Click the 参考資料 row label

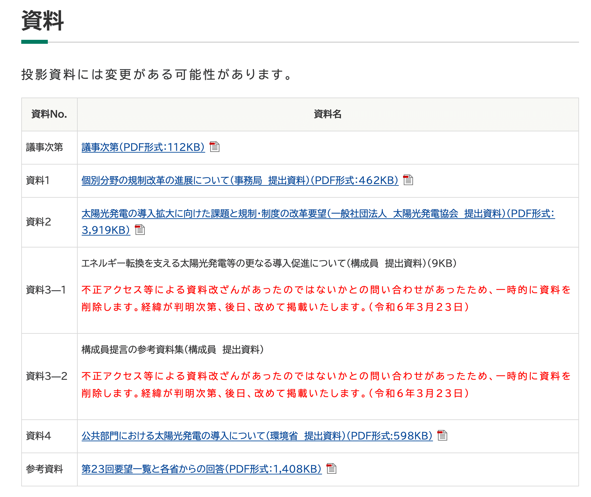click(44, 469)
